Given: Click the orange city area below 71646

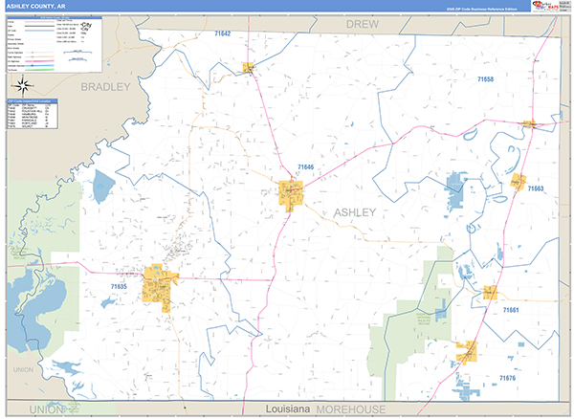Looking at the screenshot, I should (x=291, y=195).
